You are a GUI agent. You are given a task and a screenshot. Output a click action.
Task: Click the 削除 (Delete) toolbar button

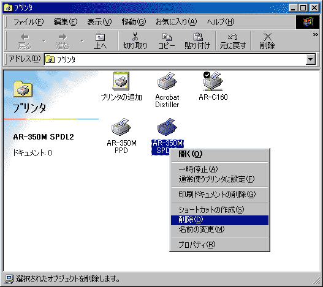click(267, 41)
